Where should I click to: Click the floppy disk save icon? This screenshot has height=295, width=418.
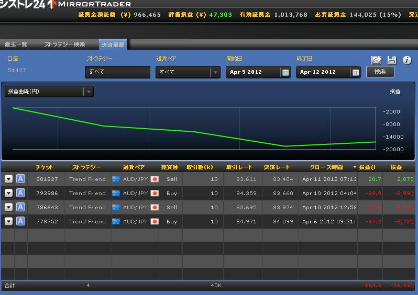click(x=391, y=60)
